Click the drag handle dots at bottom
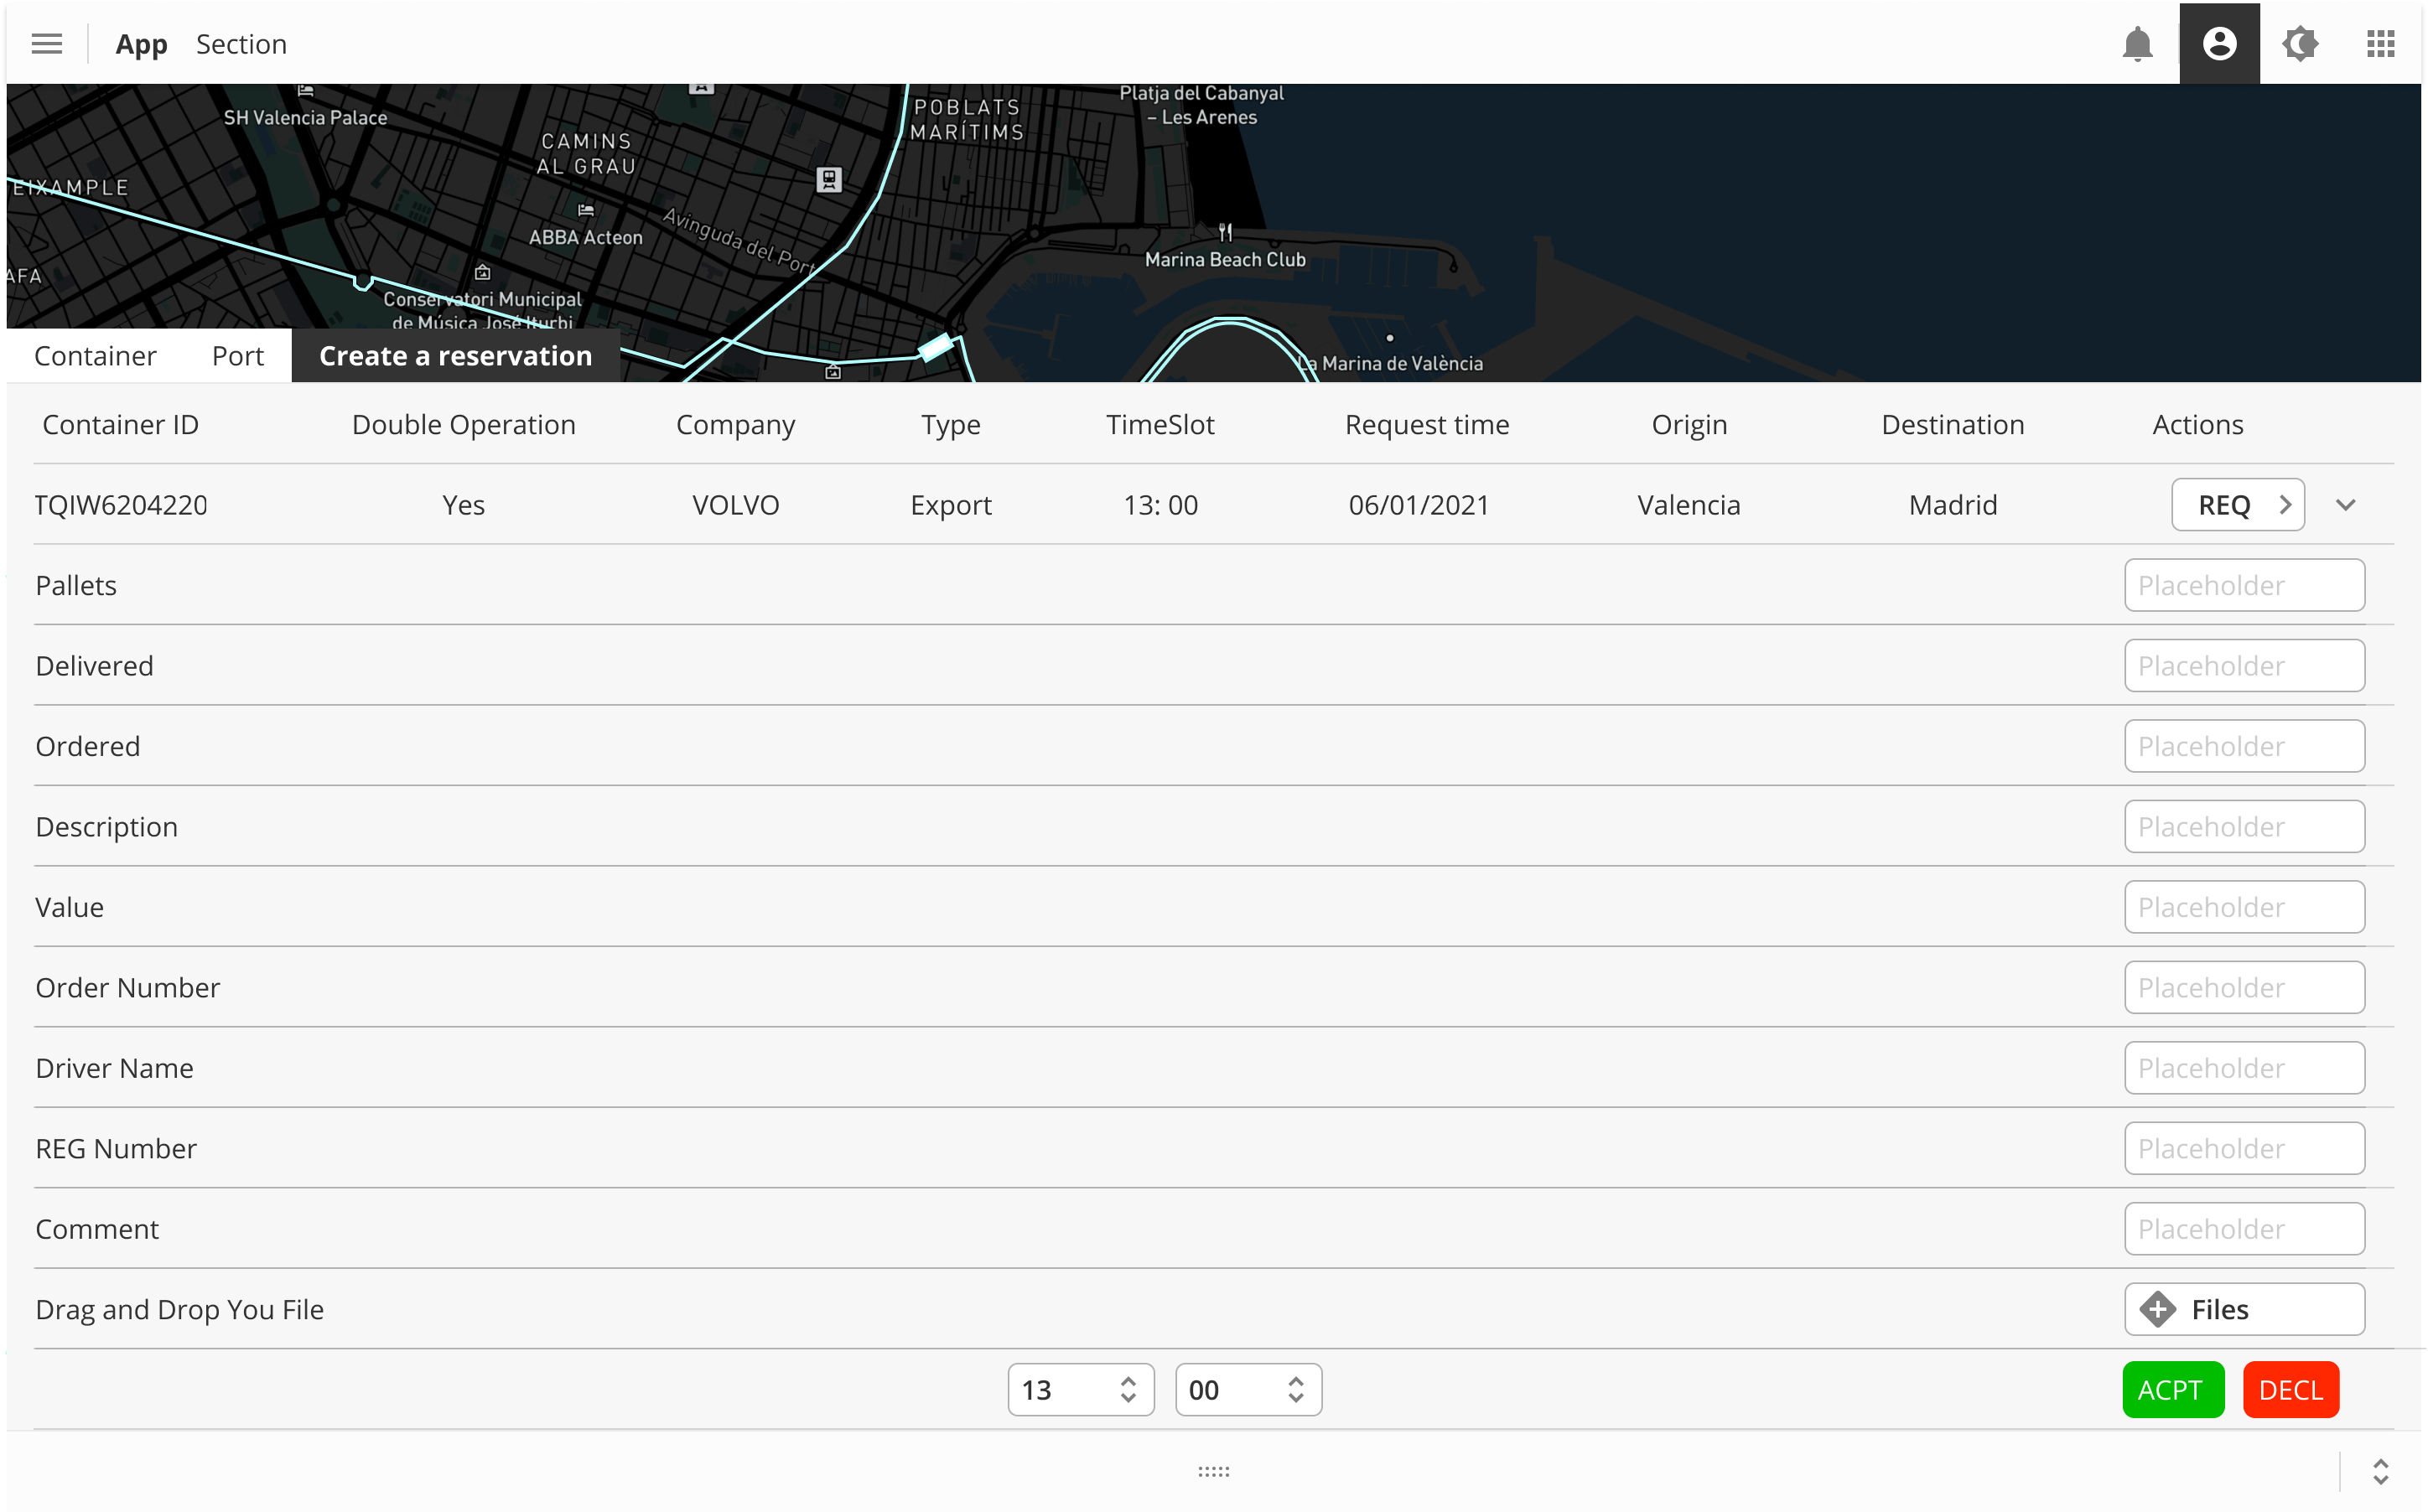 coord(1213,1471)
